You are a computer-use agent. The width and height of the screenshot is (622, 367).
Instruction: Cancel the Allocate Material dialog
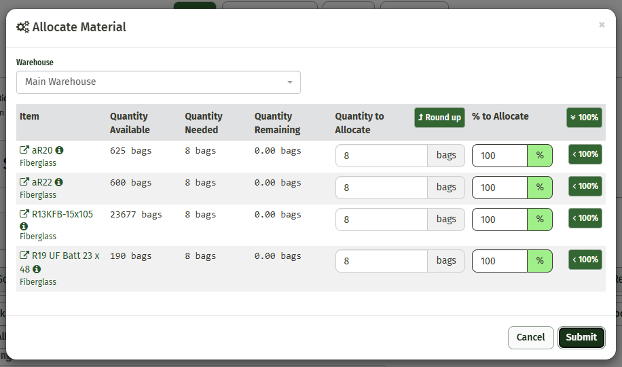coord(530,337)
